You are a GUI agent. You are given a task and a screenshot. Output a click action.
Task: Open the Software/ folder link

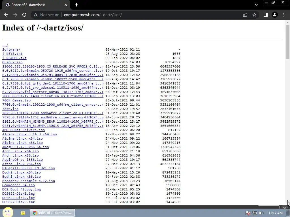tap(11, 49)
